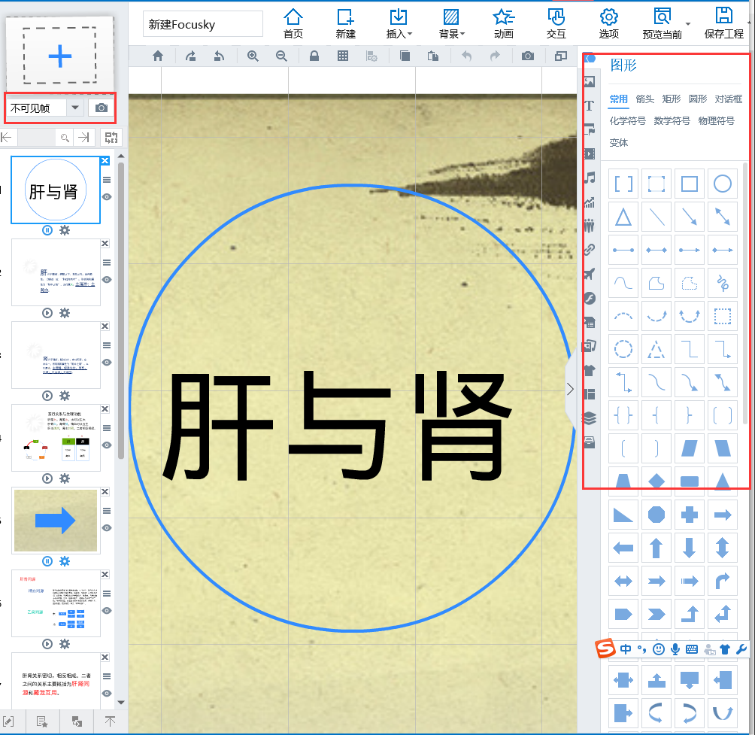Click the camera snapshot icon on the toolbar

pyautogui.click(x=527, y=56)
